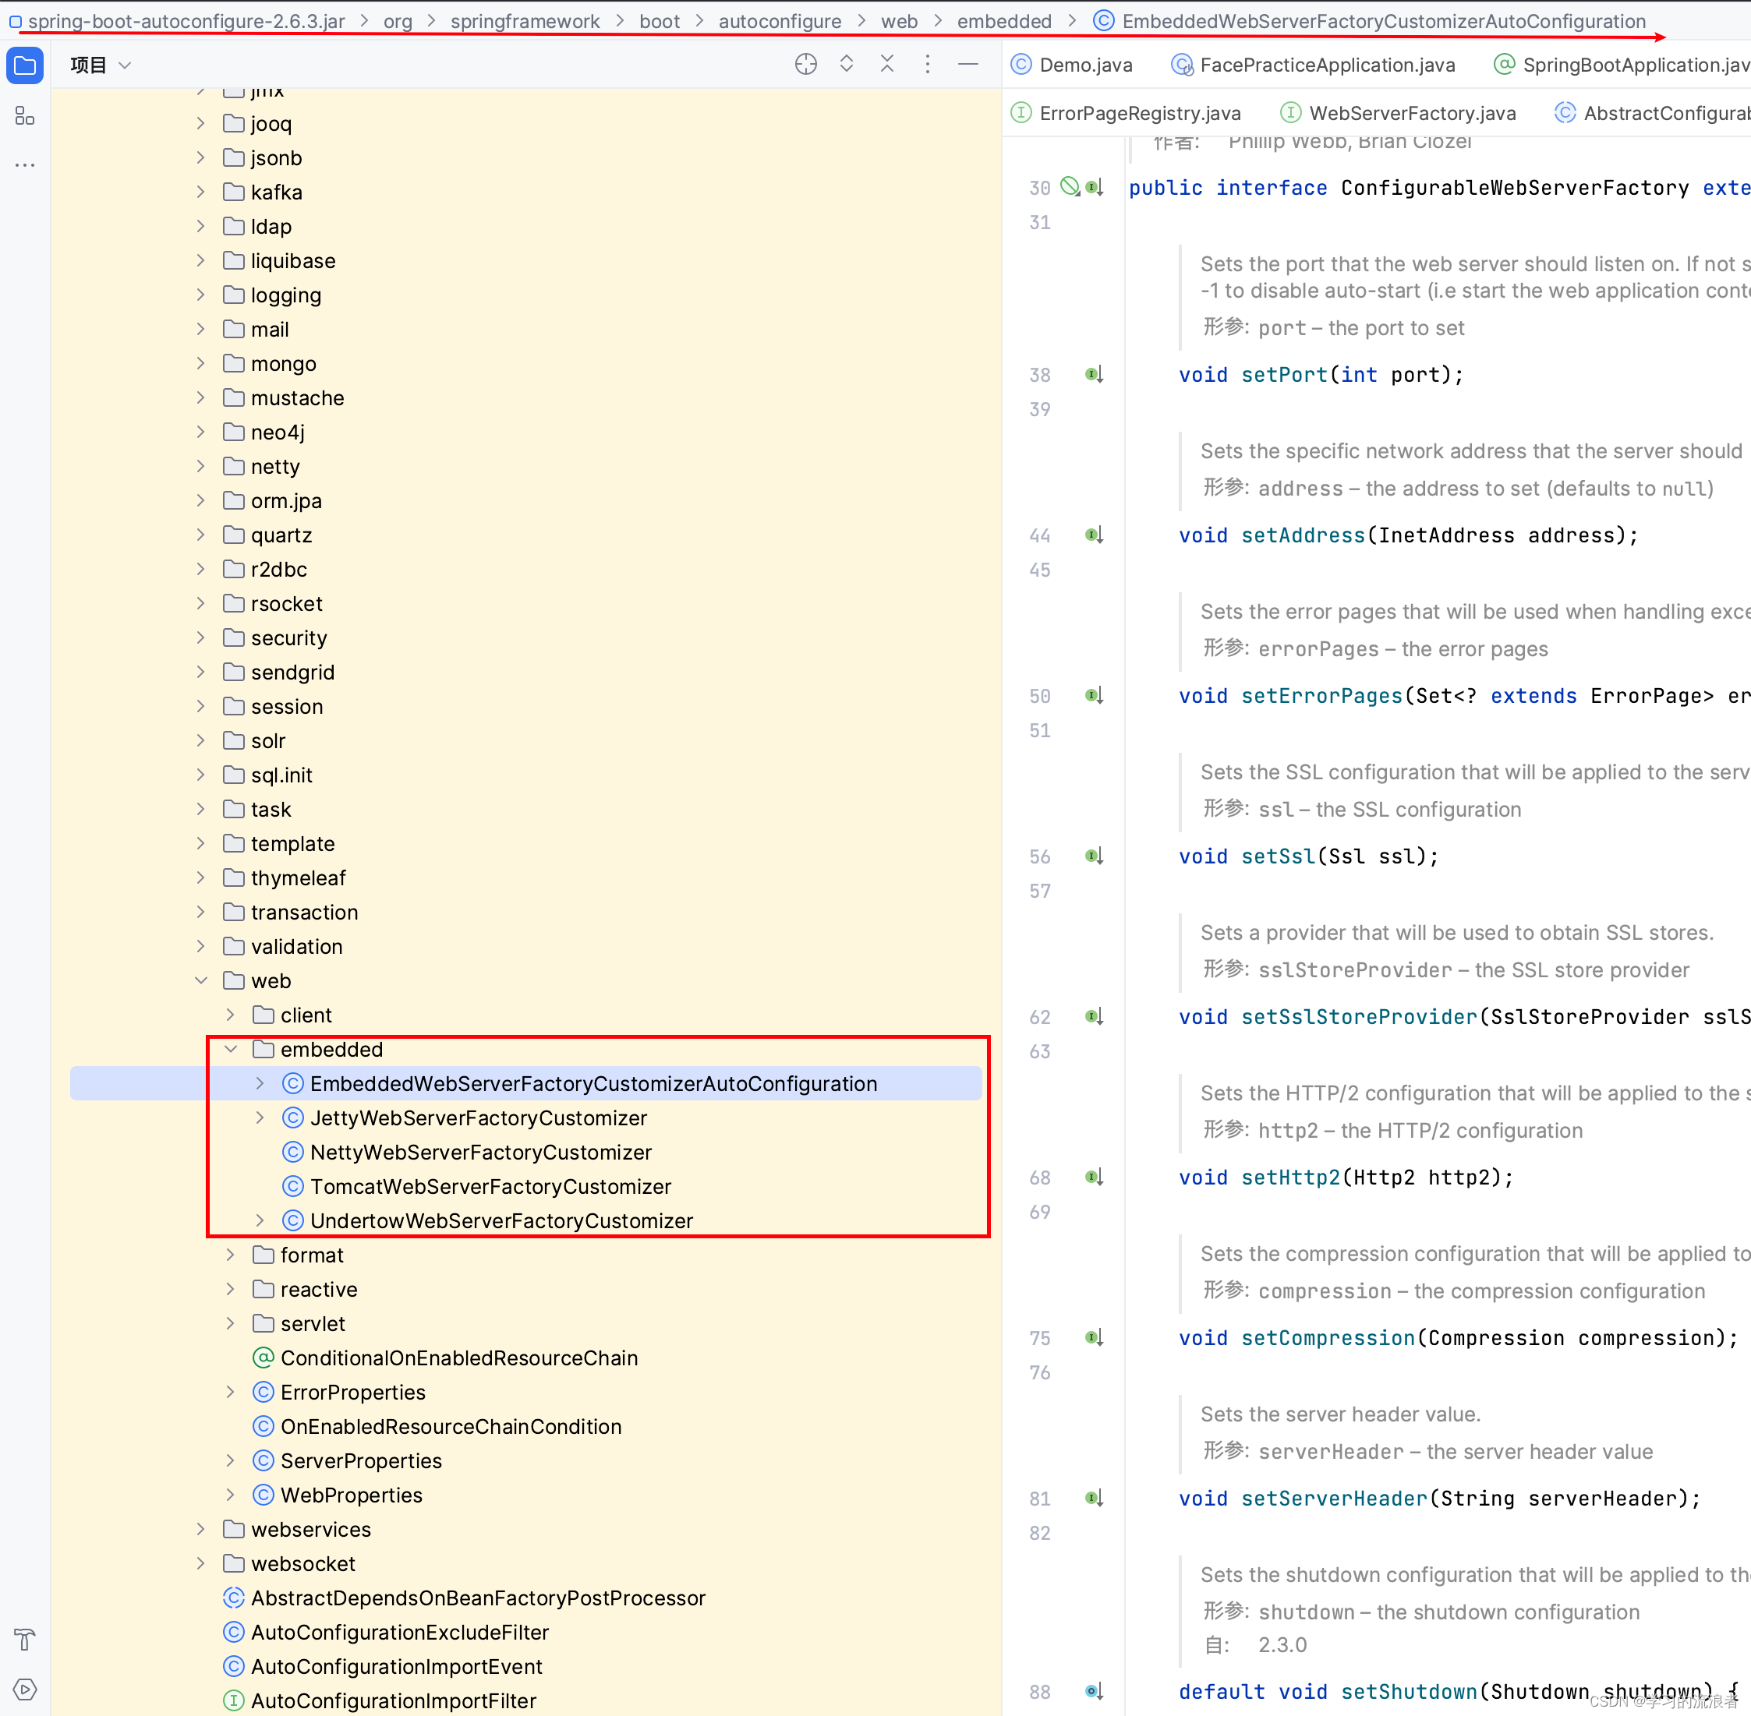
Task: Click the locate opened file crosshair icon
Action: [x=806, y=64]
